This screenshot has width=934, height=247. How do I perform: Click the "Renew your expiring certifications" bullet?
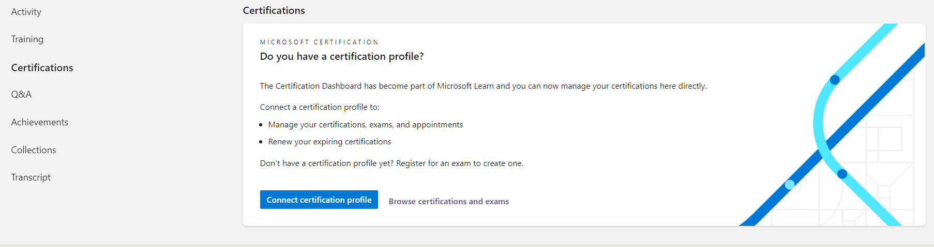329,142
